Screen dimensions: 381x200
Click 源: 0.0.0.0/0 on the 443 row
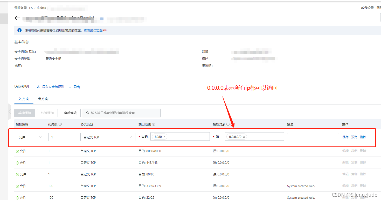pyautogui.click(x=221, y=163)
